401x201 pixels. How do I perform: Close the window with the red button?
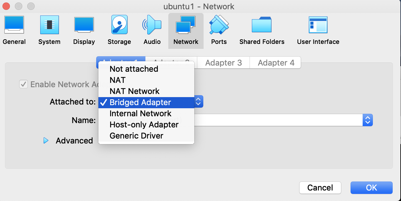point(6,6)
